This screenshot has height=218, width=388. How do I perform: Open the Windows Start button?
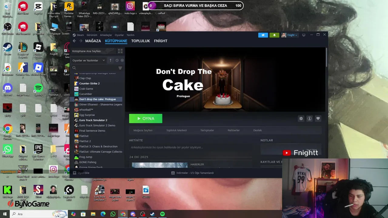click(x=5, y=214)
